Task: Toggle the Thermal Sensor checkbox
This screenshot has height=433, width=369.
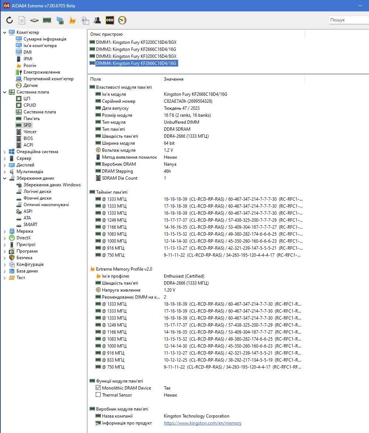Action: click(98, 395)
